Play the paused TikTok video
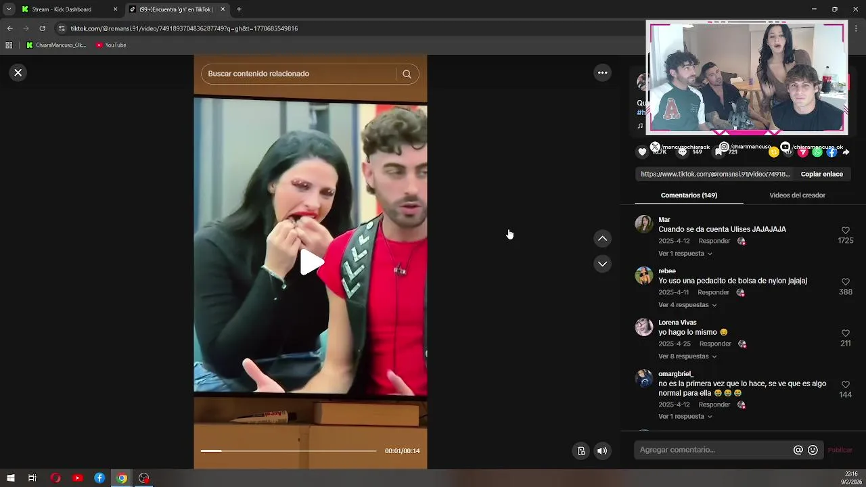This screenshot has width=866, height=487. pos(311,262)
